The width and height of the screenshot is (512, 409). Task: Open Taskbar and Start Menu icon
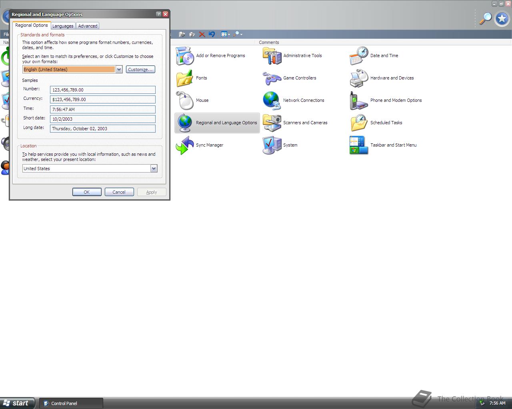(359, 145)
